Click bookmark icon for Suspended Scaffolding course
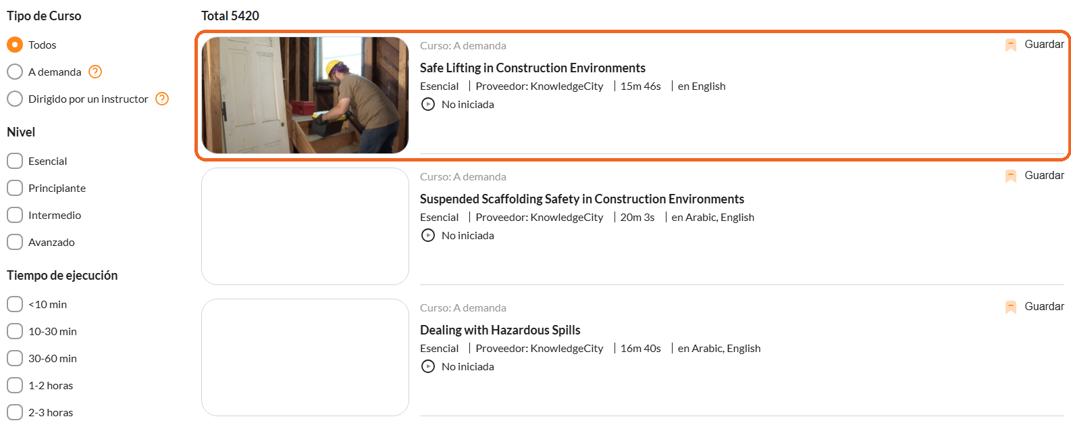 click(x=1011, y=176)
